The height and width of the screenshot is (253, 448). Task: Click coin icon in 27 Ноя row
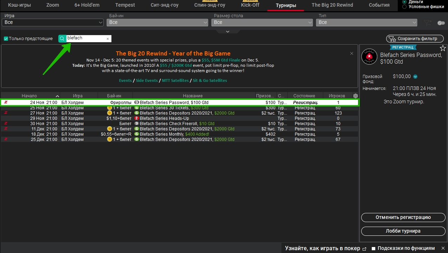click(110, 113)
